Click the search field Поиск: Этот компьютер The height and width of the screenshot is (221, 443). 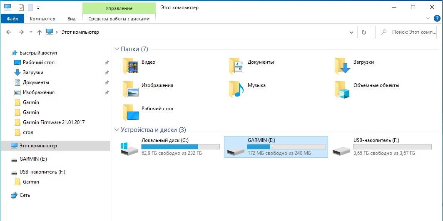click(x=407, y=32)
